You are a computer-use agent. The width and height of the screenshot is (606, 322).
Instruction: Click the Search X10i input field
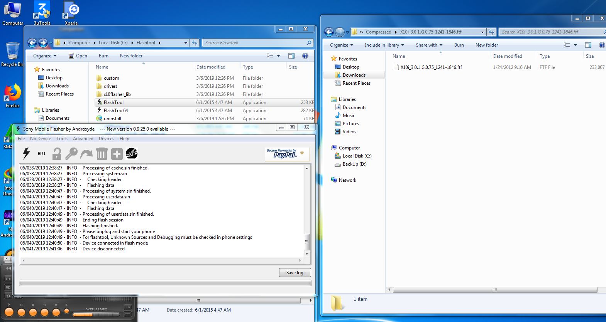[552, 32]
